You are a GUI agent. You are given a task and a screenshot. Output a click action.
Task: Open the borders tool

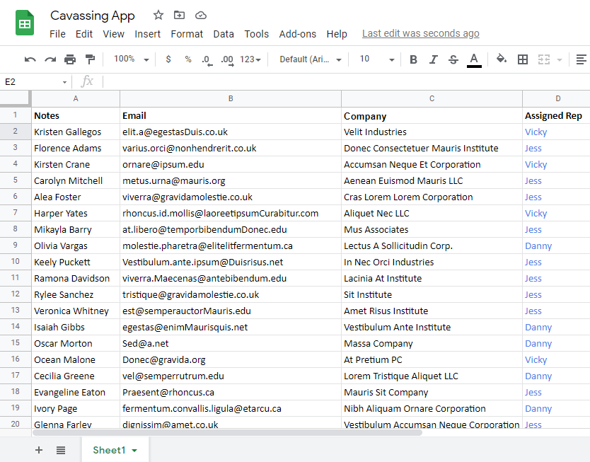pyautogui.click(x=523, y=59)
